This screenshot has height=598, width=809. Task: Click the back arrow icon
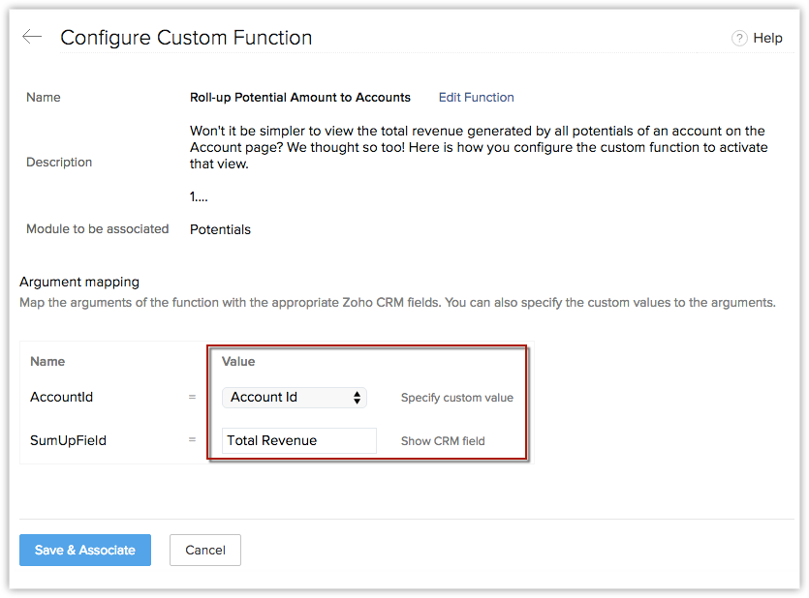pyautogui.click(x=32, y=37)
